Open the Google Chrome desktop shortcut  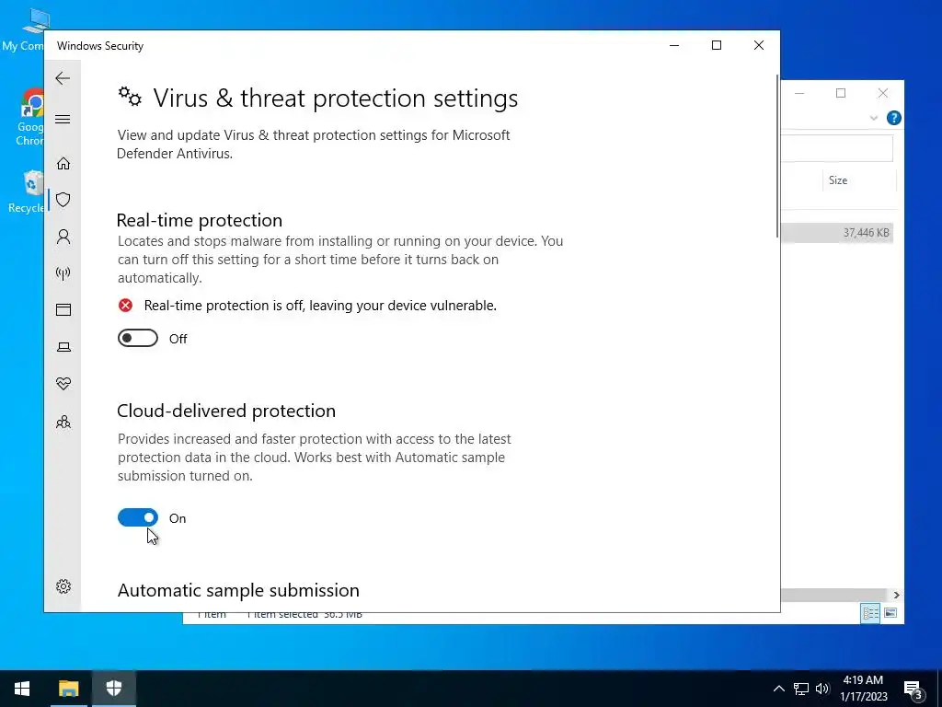pyautogui.click(x=30, y=117)
